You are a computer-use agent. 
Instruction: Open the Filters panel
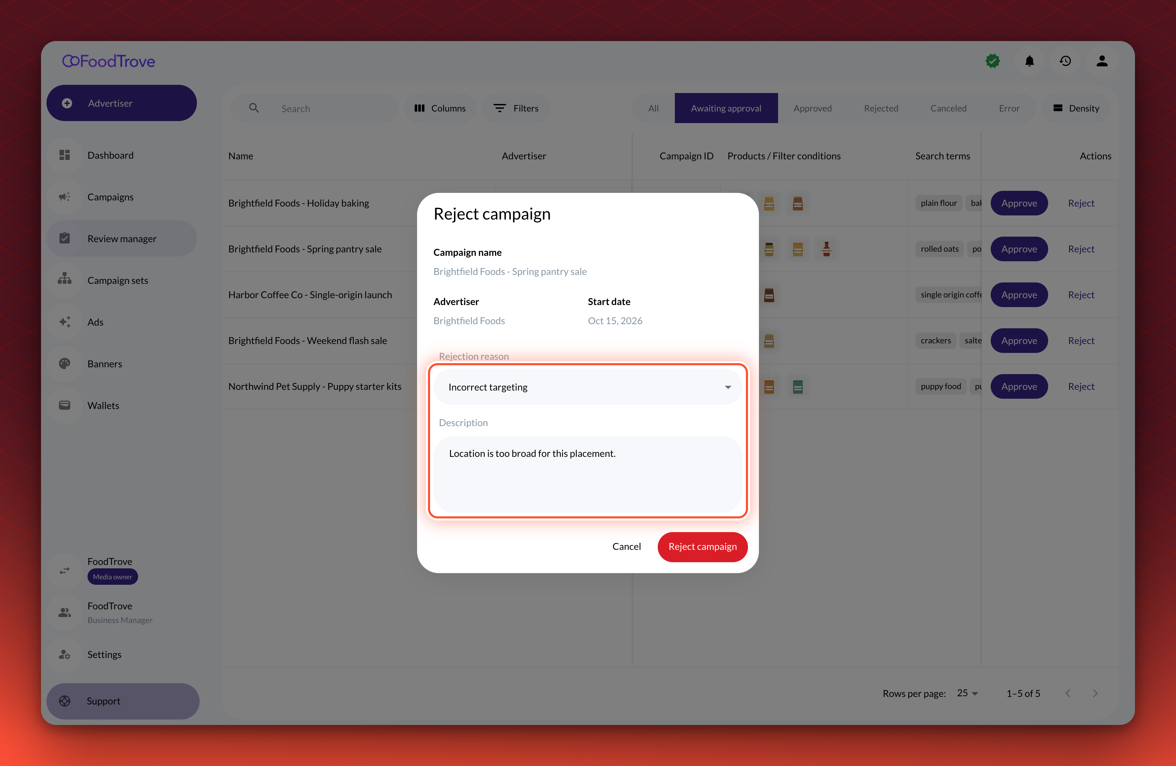pyautogui.click(x=516, y=108)
